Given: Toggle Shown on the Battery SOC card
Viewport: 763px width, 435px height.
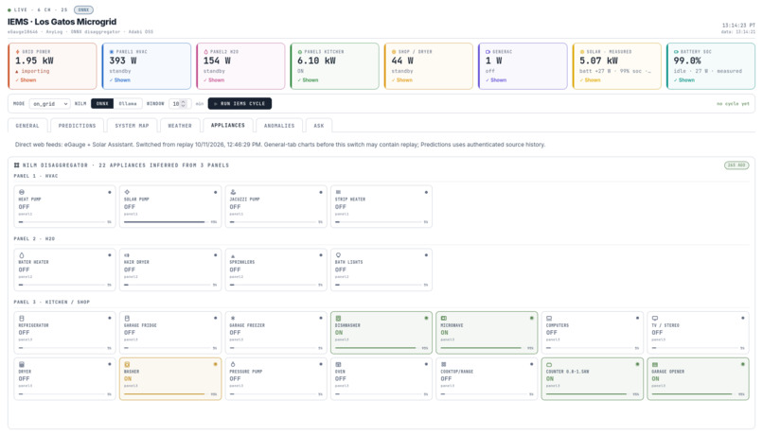Looking at the screenshot, I should [x=684, y=80].
